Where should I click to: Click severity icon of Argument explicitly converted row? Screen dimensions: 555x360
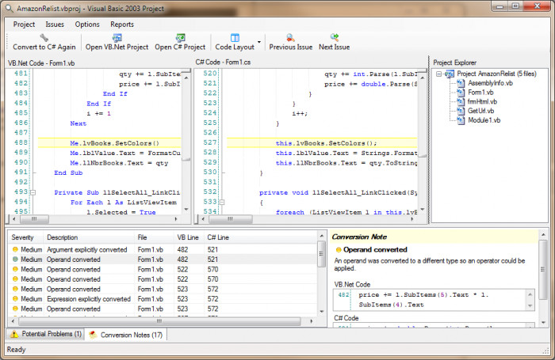coord(15,249)
